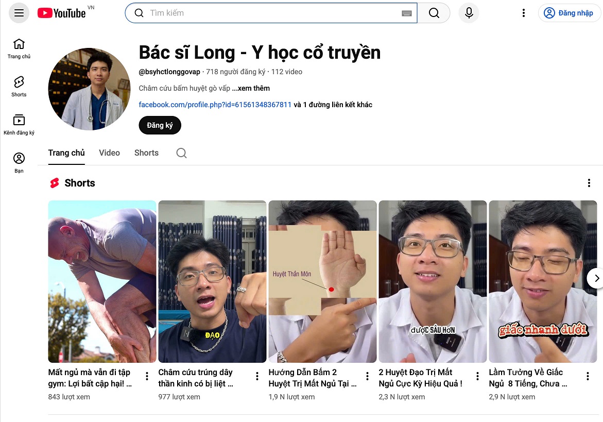This screenshot has height=422, width=603.
Task: Switch to the Shorts tab
Action: 146,153
